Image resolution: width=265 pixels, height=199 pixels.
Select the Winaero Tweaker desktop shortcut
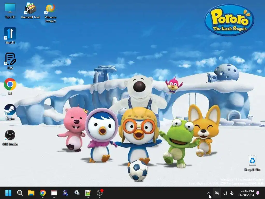50,13
